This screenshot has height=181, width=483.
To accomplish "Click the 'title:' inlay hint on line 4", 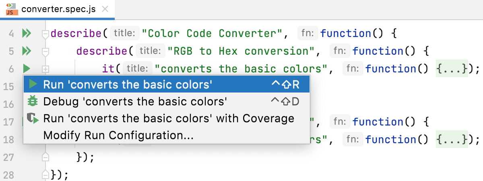I will click(x=124, y=33).
